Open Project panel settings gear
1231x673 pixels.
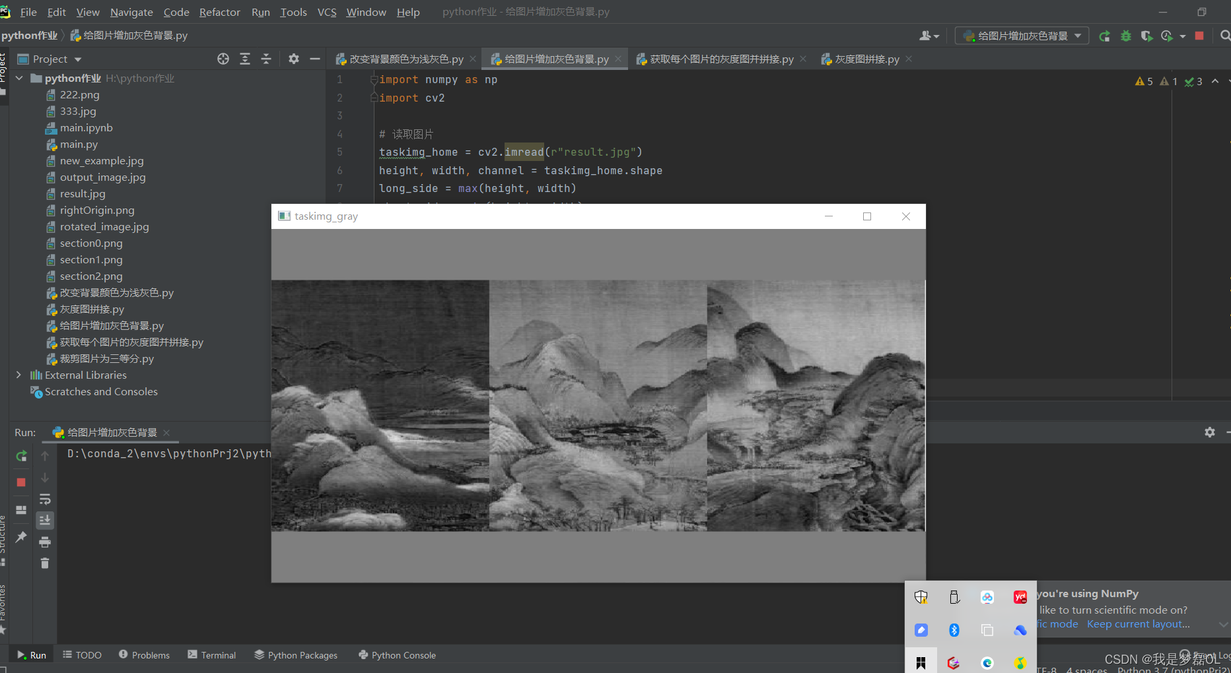tap(294, 59)
